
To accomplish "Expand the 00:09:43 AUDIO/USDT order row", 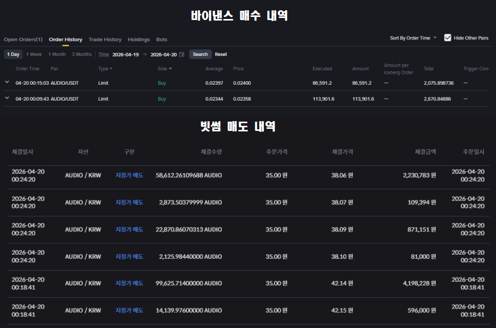I will click(7, 98).
